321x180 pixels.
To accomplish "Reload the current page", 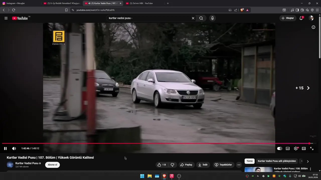I will [x=14, y=10].
